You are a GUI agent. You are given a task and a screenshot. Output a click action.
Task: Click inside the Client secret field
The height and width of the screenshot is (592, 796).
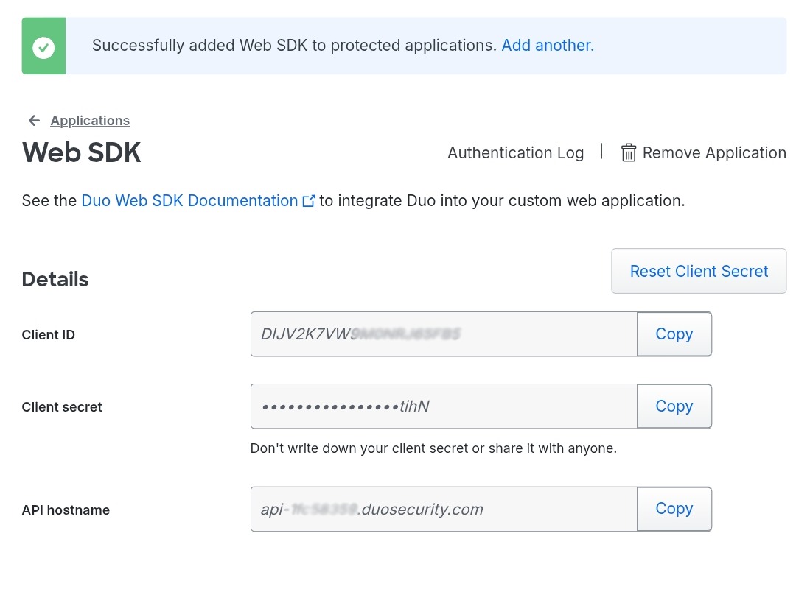[x=444, y=406]
